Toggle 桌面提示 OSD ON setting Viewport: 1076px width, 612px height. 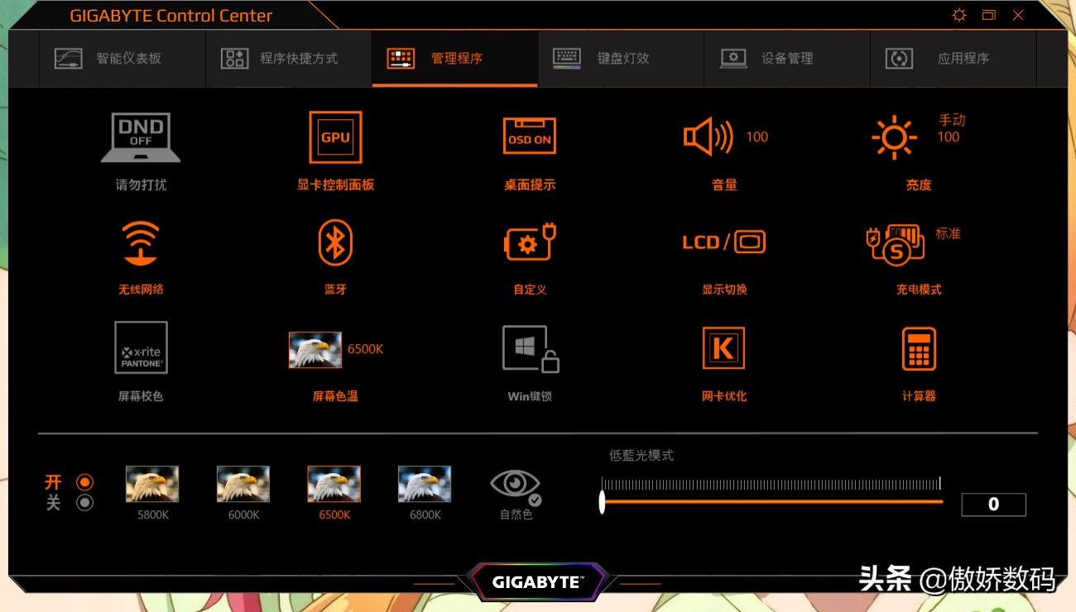[x=529, y=135]
